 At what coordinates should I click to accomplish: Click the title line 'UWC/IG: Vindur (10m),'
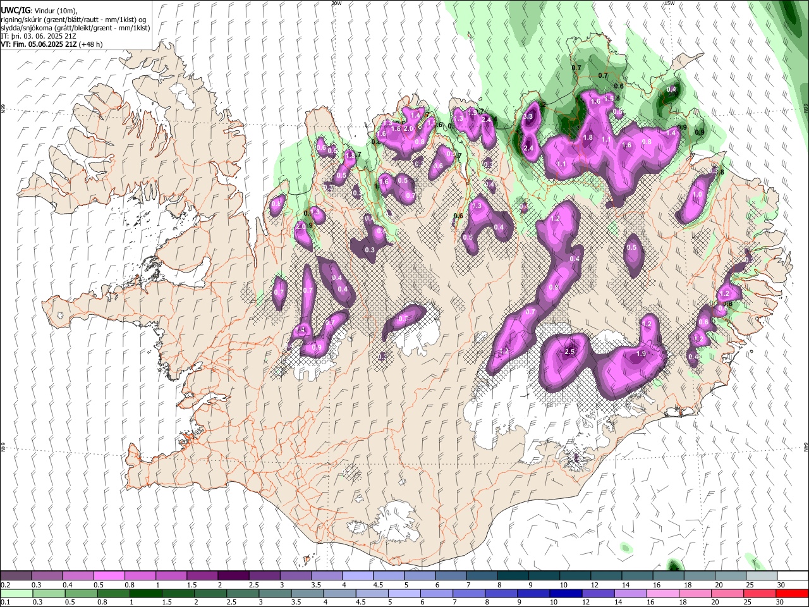(39, 9)
